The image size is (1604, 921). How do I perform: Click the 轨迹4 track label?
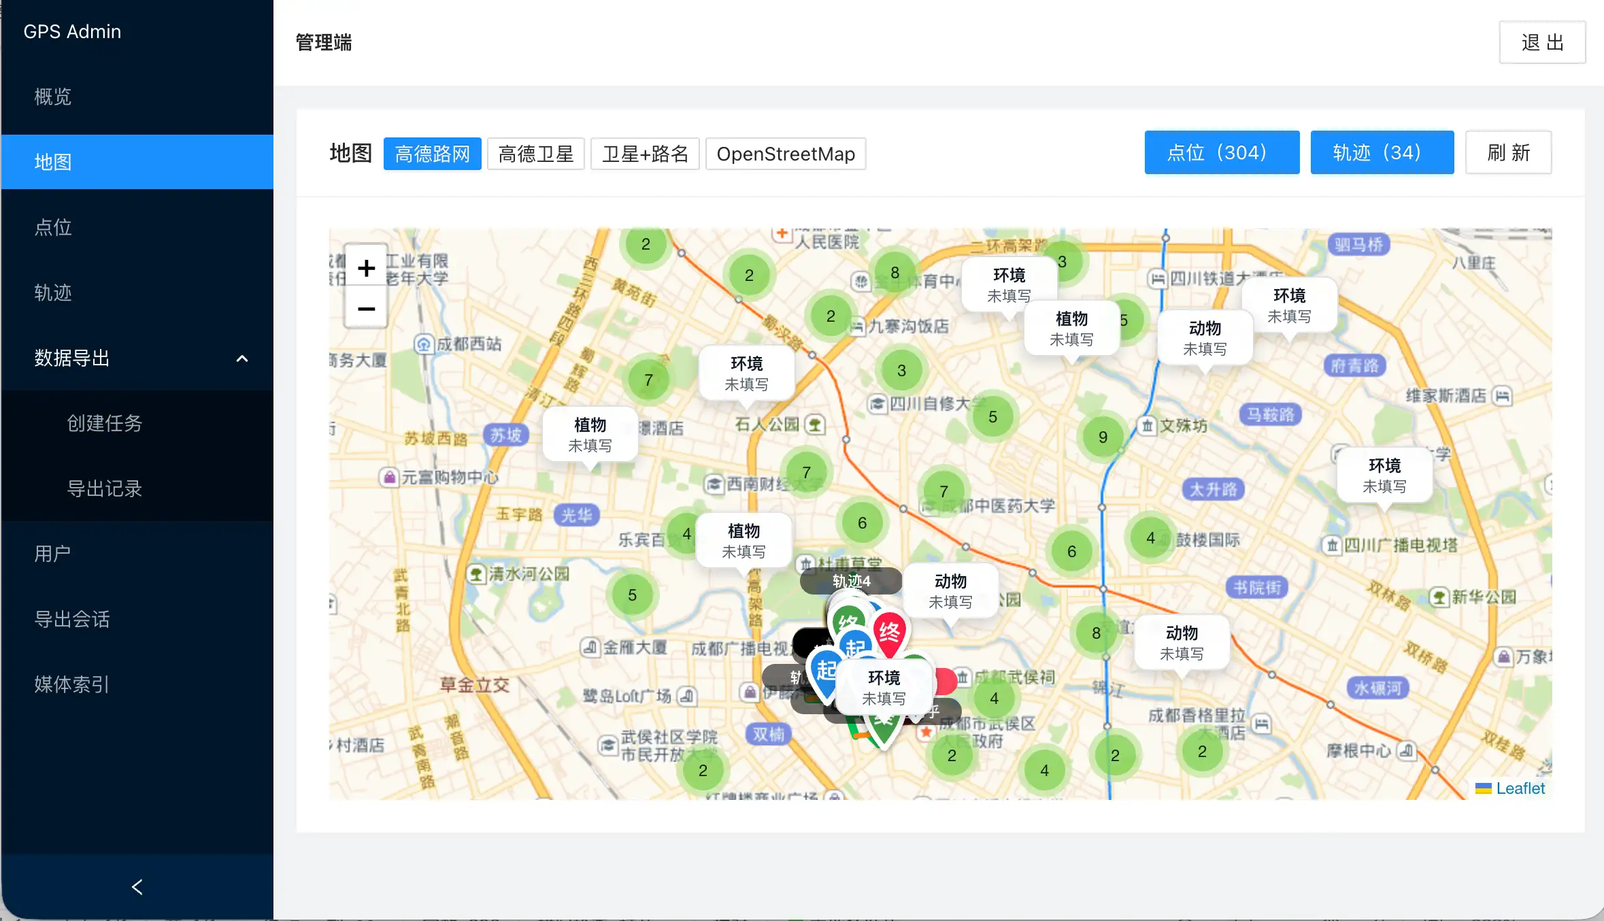tap(851, 581)
